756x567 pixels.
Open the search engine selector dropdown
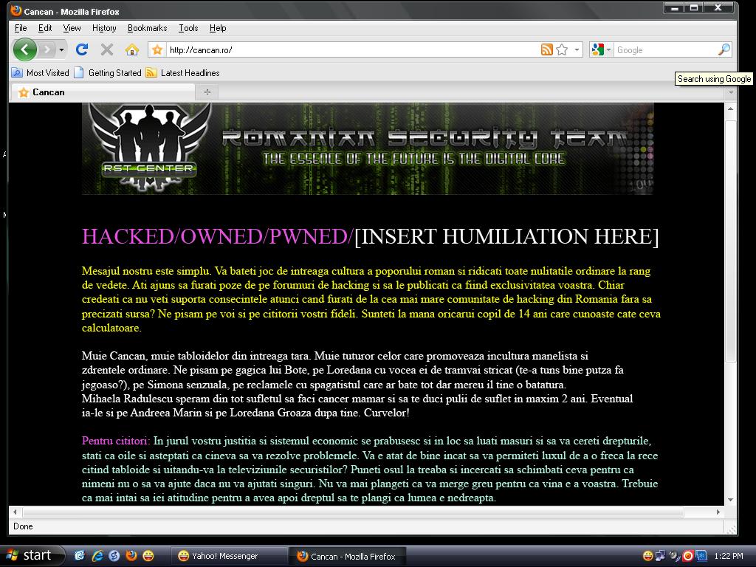coord(601,49)
